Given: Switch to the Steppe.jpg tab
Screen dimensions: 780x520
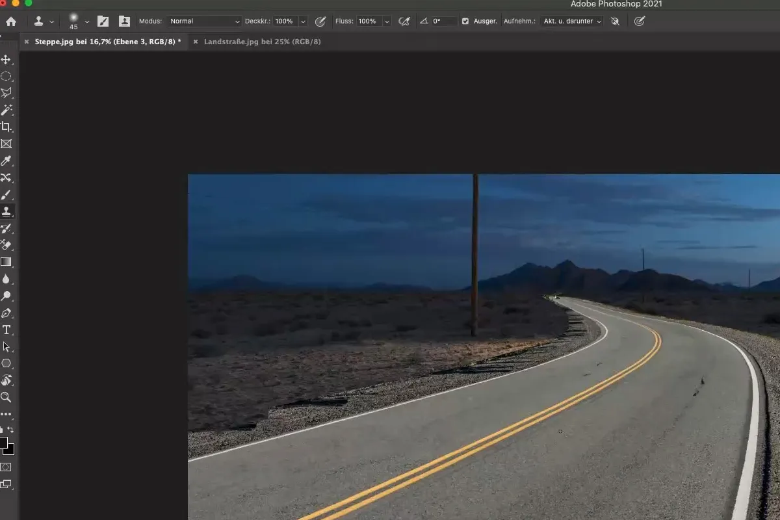Looking at the screenshot, I should [104, 41].
